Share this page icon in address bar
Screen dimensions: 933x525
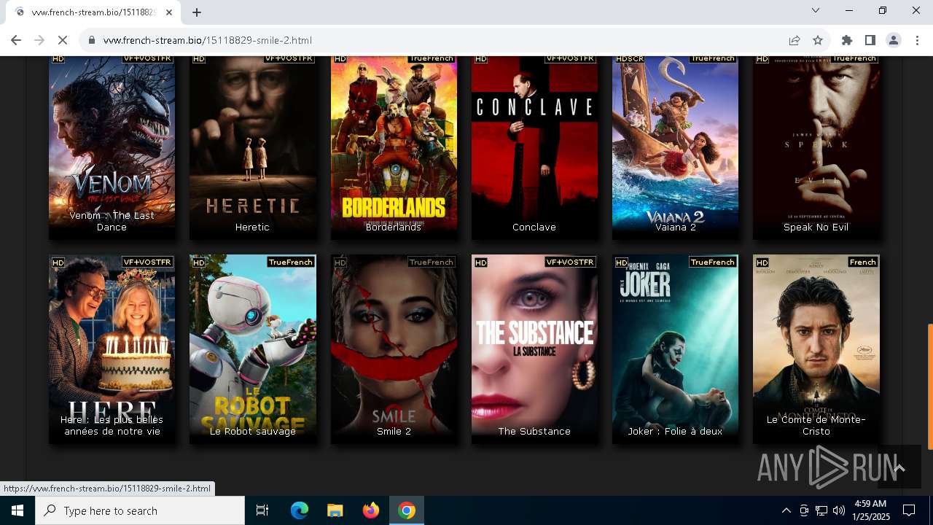[795, 40]
